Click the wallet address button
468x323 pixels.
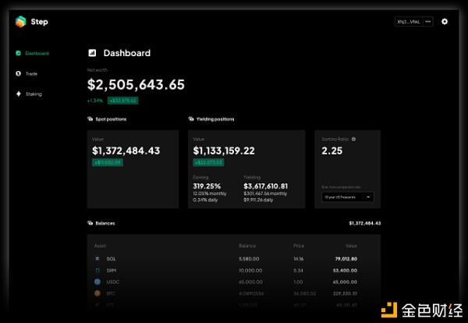pyautogui.click(x=409, y=22)
